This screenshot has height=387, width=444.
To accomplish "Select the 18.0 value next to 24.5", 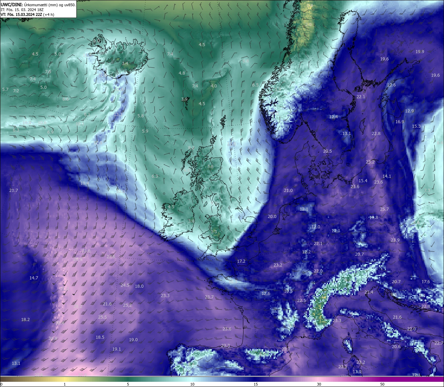I will tap(139, 286).
